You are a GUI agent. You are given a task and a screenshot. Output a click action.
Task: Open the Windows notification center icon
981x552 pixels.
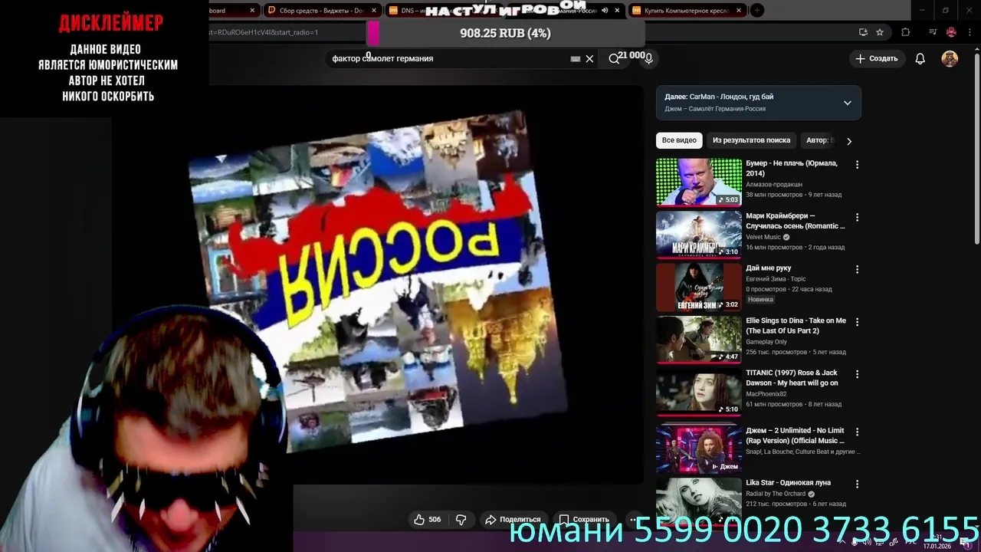pos(966,542)
